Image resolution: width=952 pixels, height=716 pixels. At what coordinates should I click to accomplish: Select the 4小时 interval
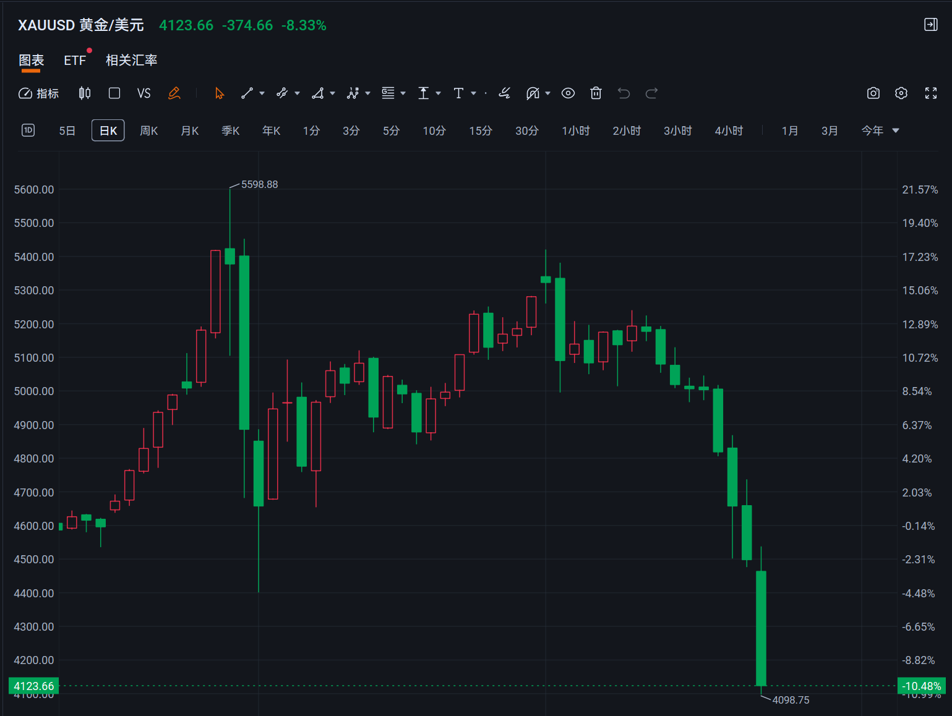(x=729, y=131)
